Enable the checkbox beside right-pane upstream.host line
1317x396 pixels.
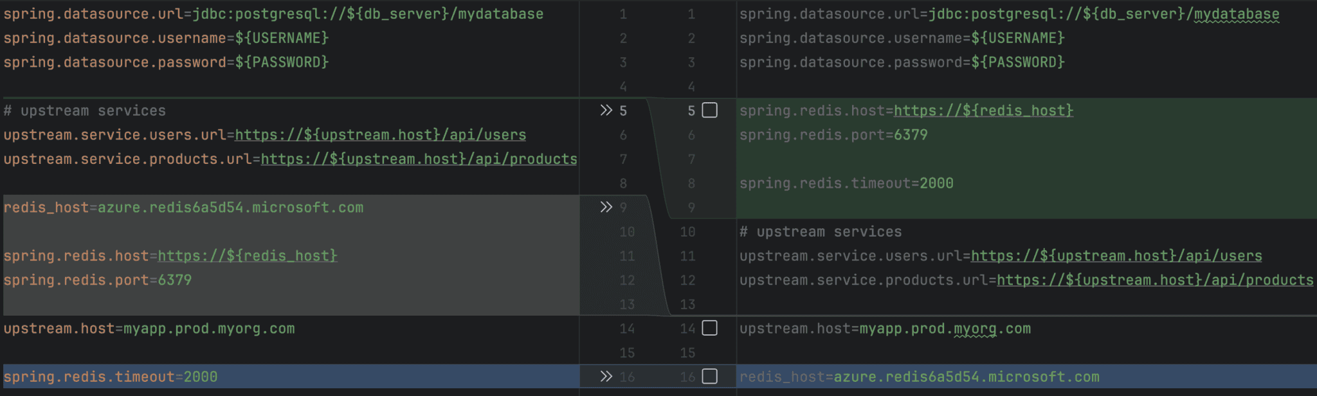pyautogui.click(x=709, y=328)
